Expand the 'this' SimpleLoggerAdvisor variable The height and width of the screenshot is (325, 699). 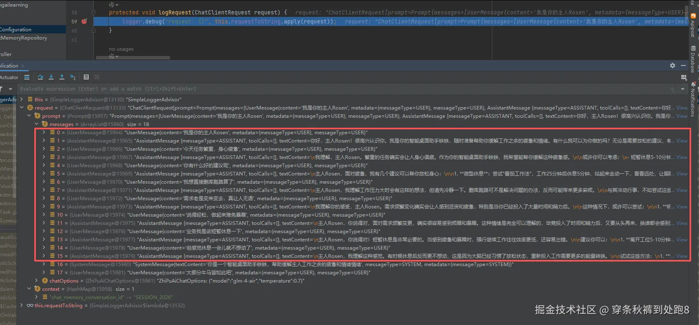pyautogui.click(x=22, y=99)
